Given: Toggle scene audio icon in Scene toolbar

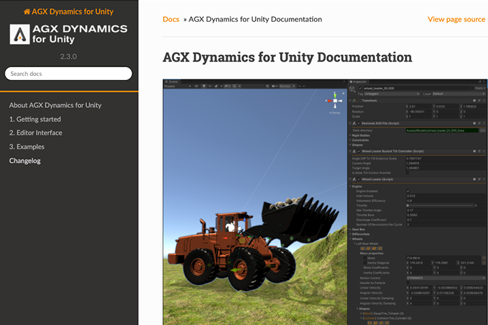Looking at the screenshot, I should [210, 86].
